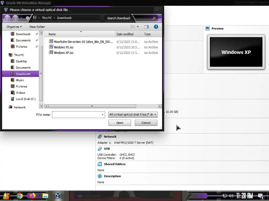Select highlighted Downloads under This PC
Screen dimensions: 269x201
[x=20, y=74]
